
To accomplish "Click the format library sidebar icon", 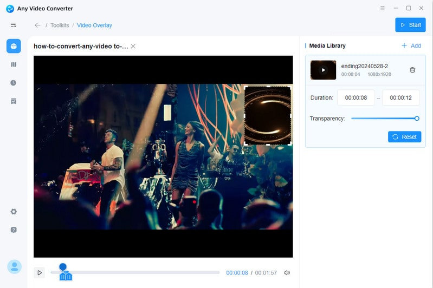I will (x=14, y=64).
